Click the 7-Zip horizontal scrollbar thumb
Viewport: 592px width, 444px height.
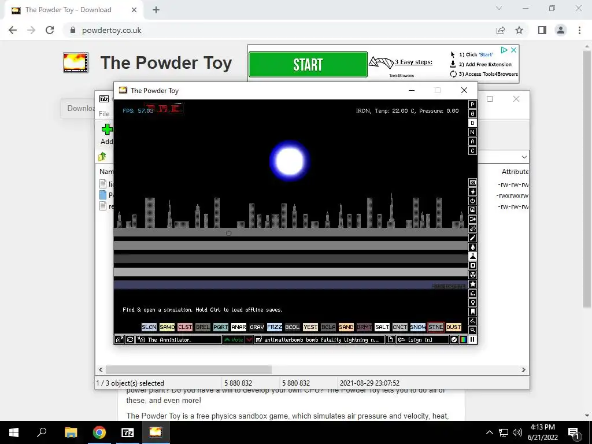(188, 369)
